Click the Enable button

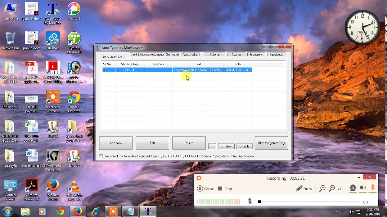226,146
